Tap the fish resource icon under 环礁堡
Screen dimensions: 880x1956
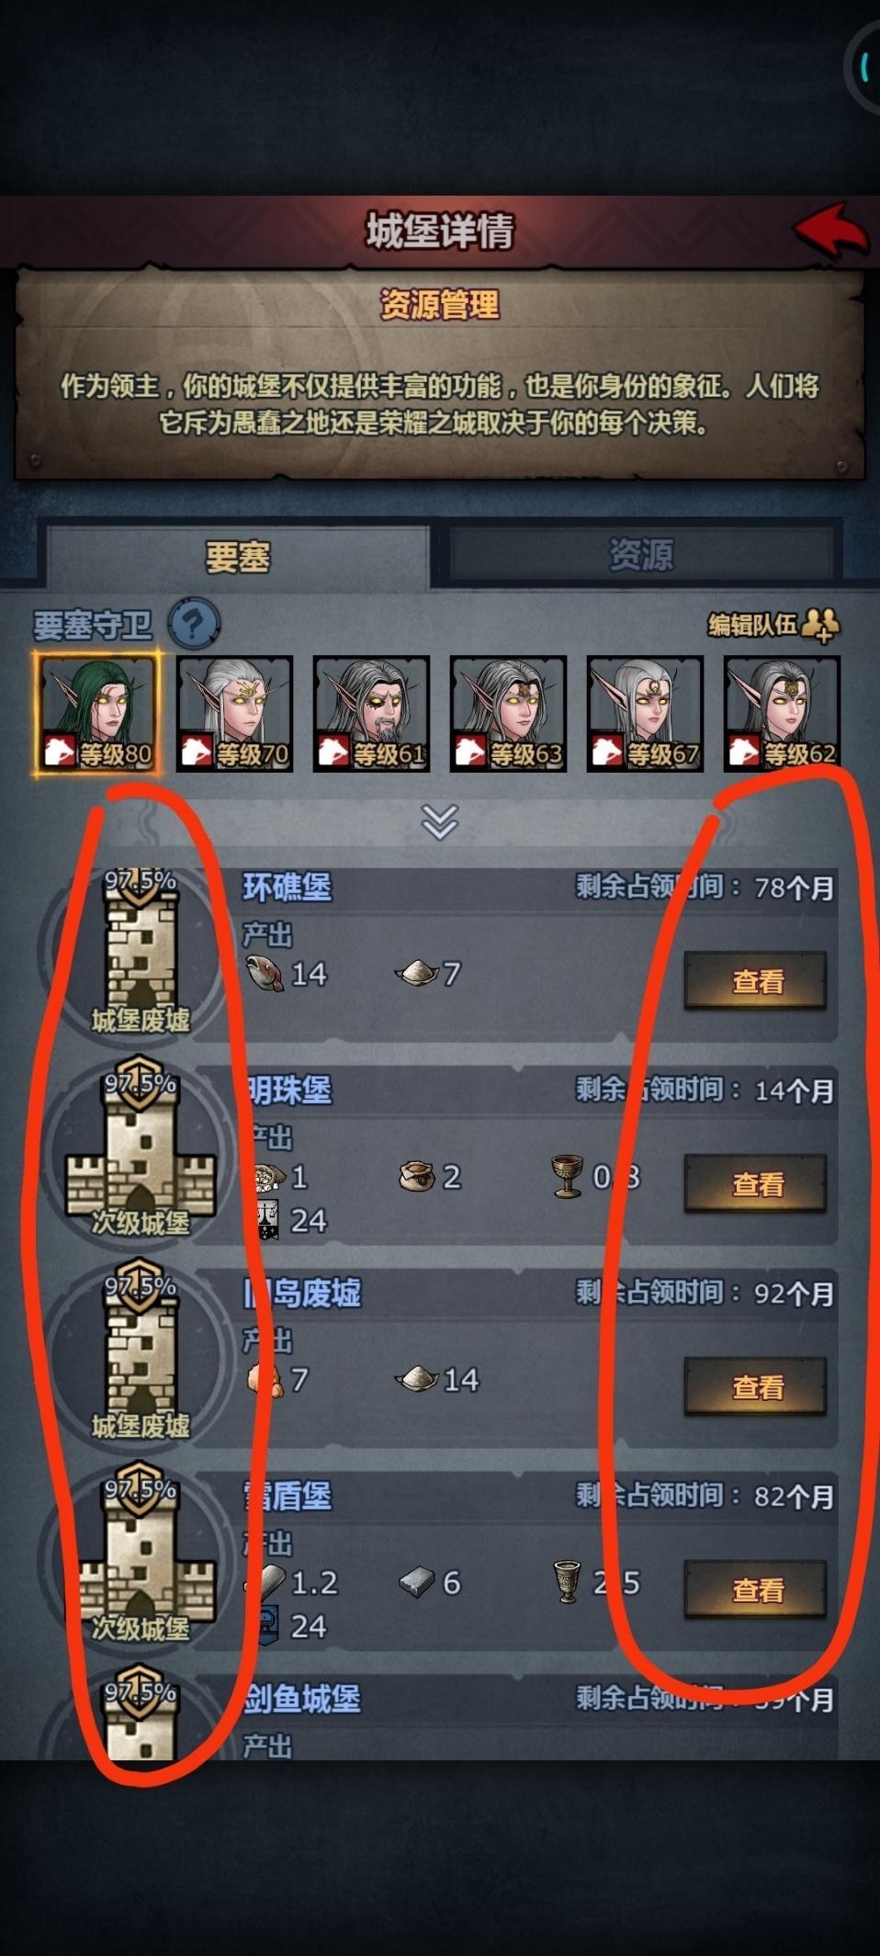click(265, 973)
